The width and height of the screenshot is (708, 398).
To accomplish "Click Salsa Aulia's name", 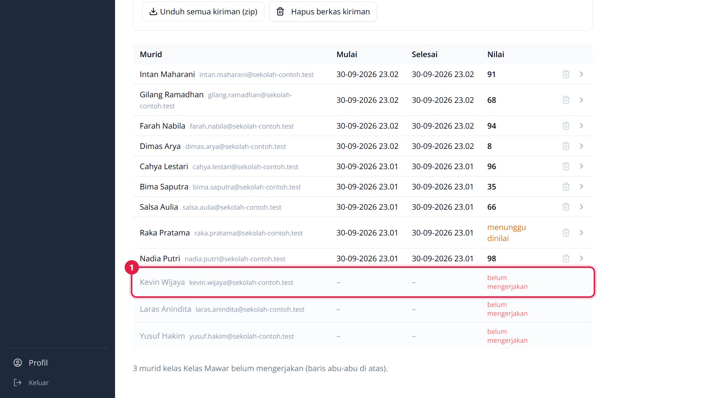I will tap(159, 207).
